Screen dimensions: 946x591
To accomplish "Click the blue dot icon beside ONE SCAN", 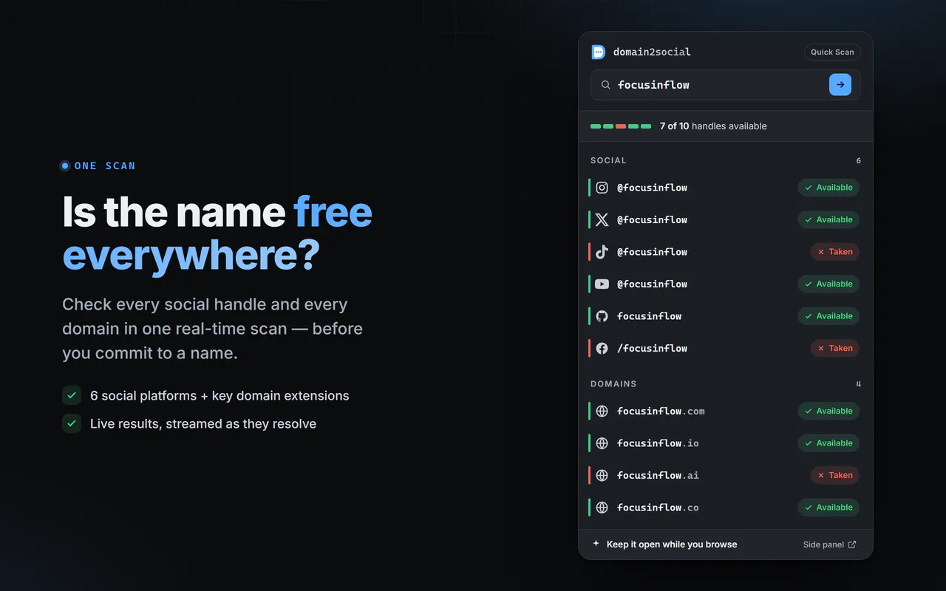I will 65,166.
